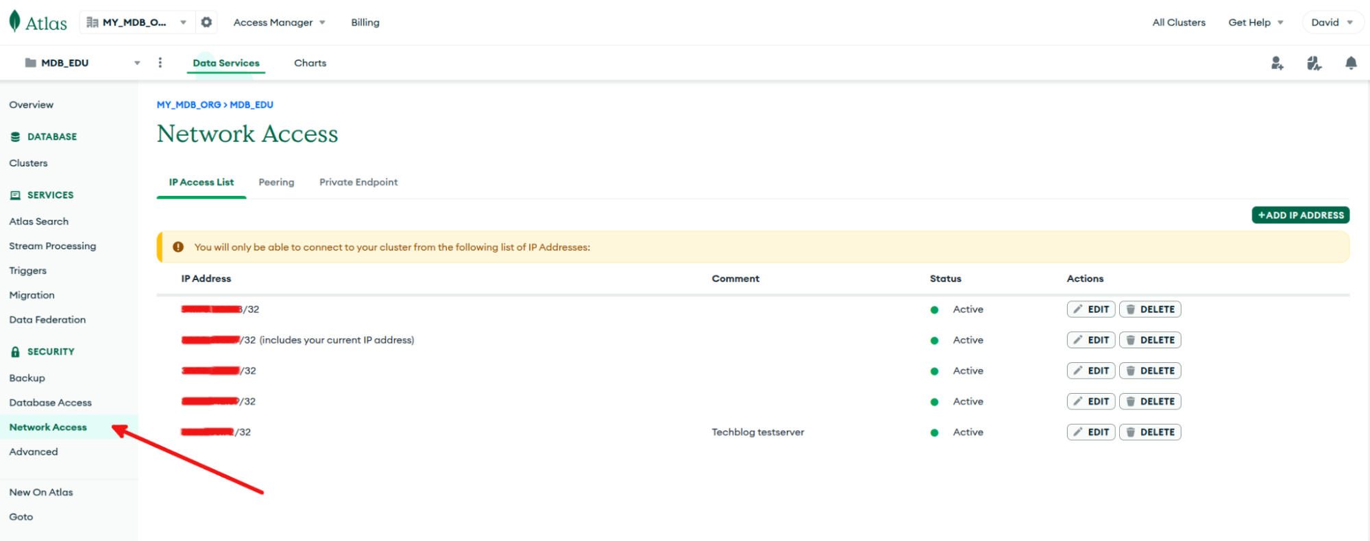Click the MDB_EDU breadcrumb link
The height and width of the screenshot is (541, 1370).
[252, 105]
